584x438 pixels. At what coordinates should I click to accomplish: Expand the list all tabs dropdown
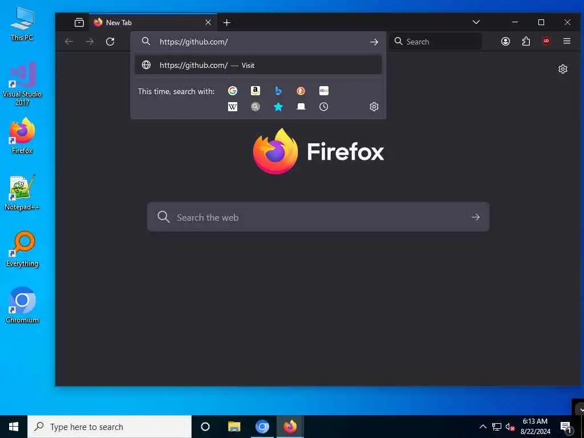[x=476, y=22]
